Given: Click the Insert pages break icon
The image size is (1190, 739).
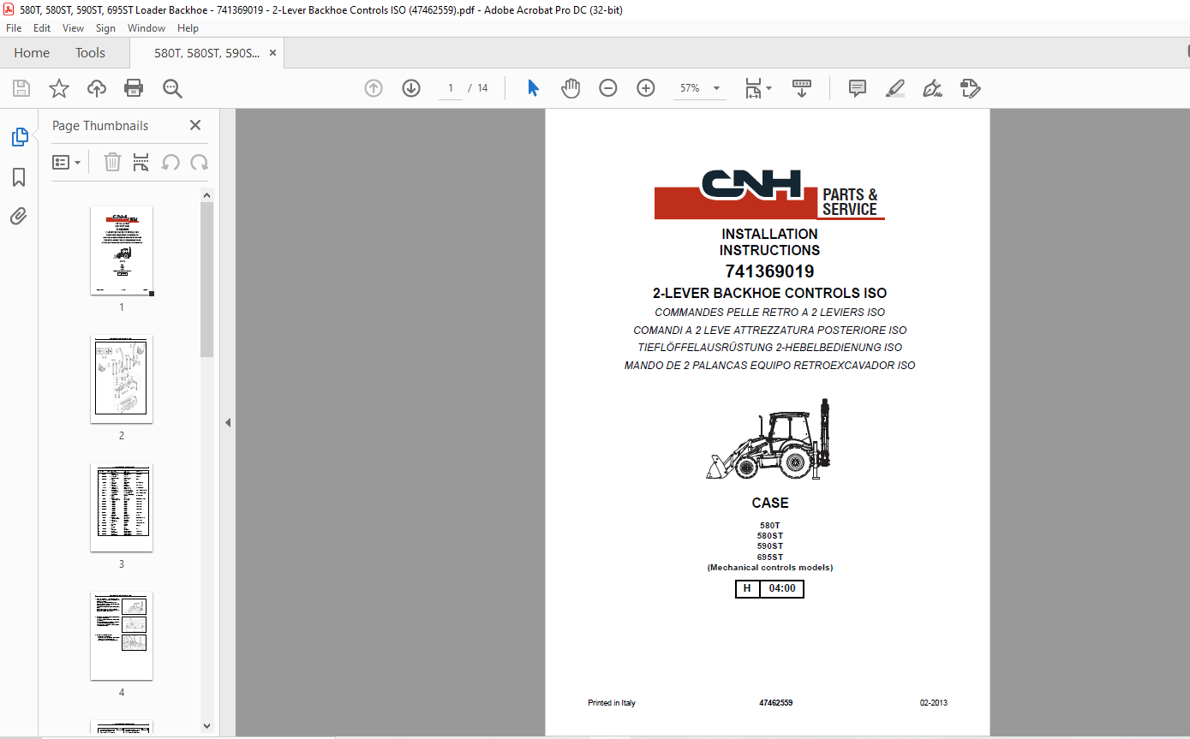Looking at the screenshot, I should tap(141, 162).
